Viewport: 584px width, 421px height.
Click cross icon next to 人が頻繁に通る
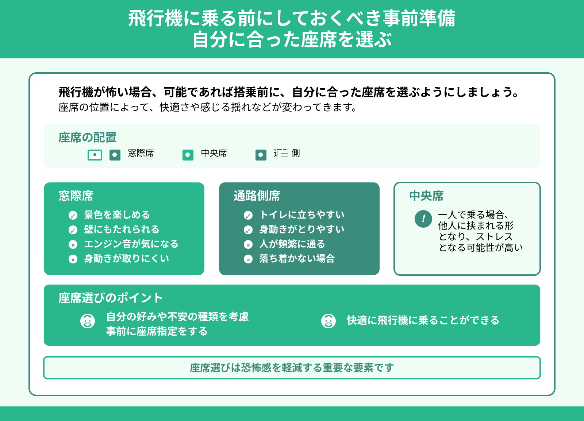248,244
